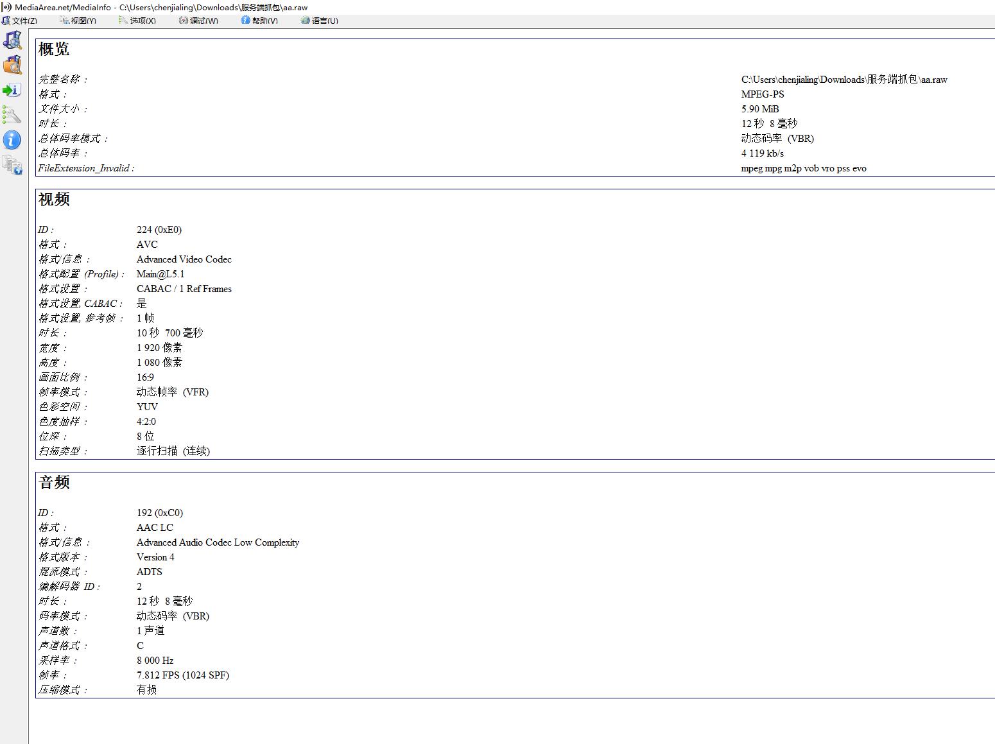This screenshot has height=744, width=995.
Task: Open the 视图(Y) menu
Action: click(78, 21)
